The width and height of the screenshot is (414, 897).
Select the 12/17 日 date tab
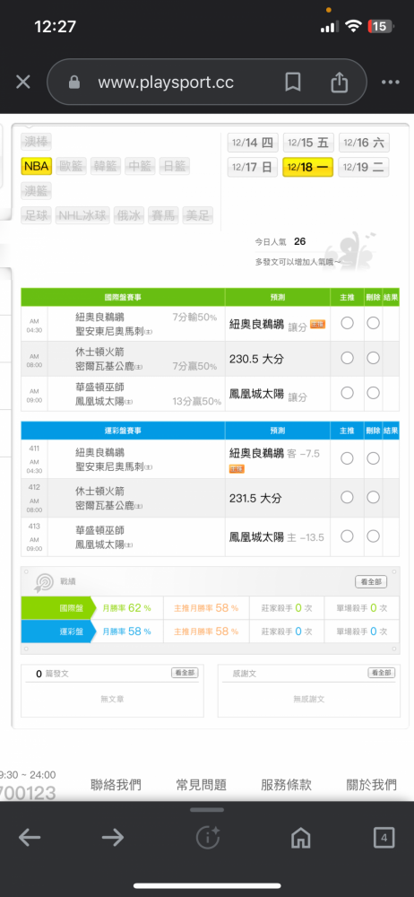pyautogui.click(x=252, y=168)
